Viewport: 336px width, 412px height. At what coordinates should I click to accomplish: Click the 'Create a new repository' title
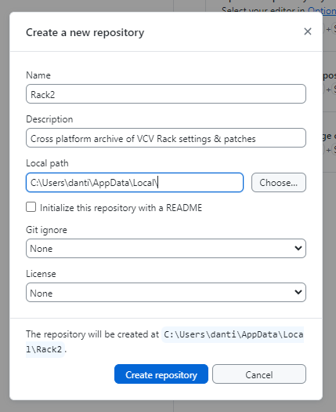(85, 33)
